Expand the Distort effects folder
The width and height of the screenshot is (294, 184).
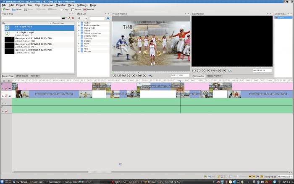79,41
